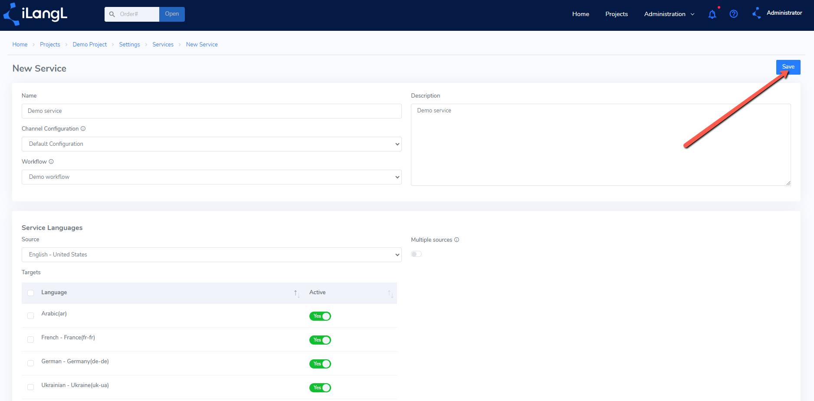Open the Projects breadcrumb link

(x=50, y=45)
